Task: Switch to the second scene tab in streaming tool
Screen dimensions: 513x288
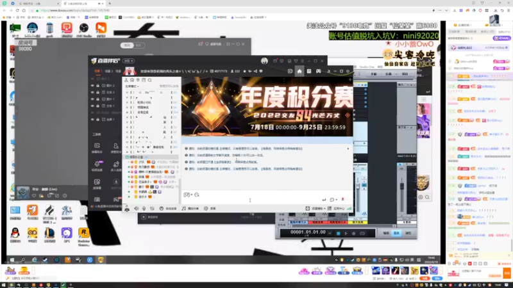Action: 108,71
